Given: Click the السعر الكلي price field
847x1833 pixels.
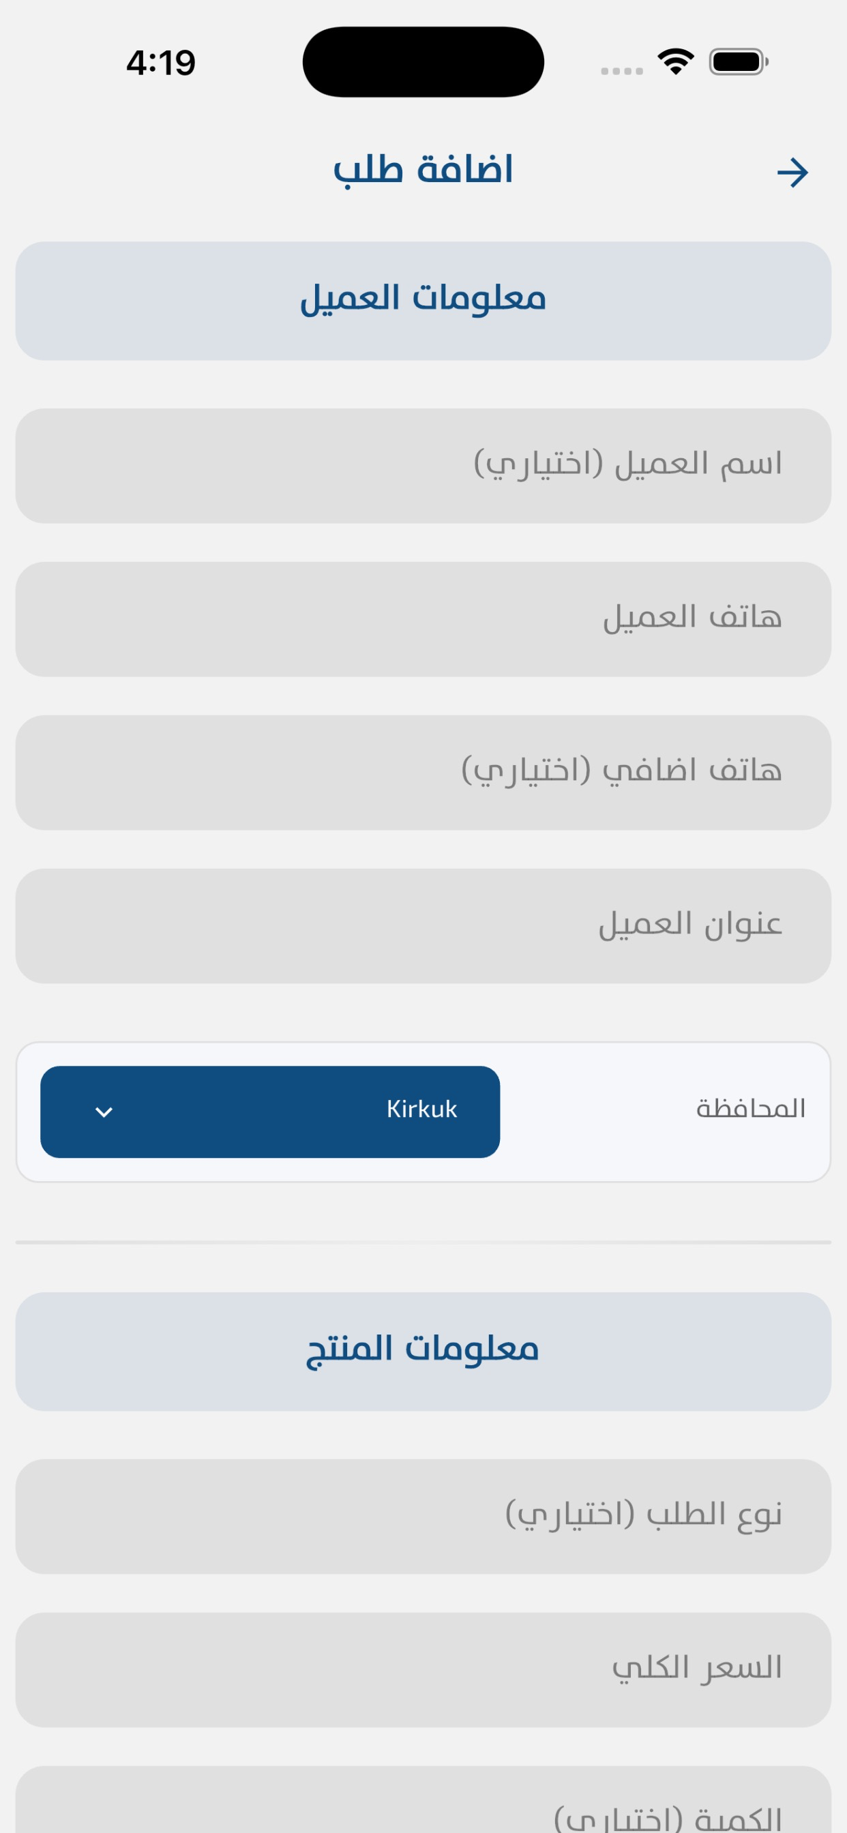Looking at the screenshot, I should [x=423, y=1669].
